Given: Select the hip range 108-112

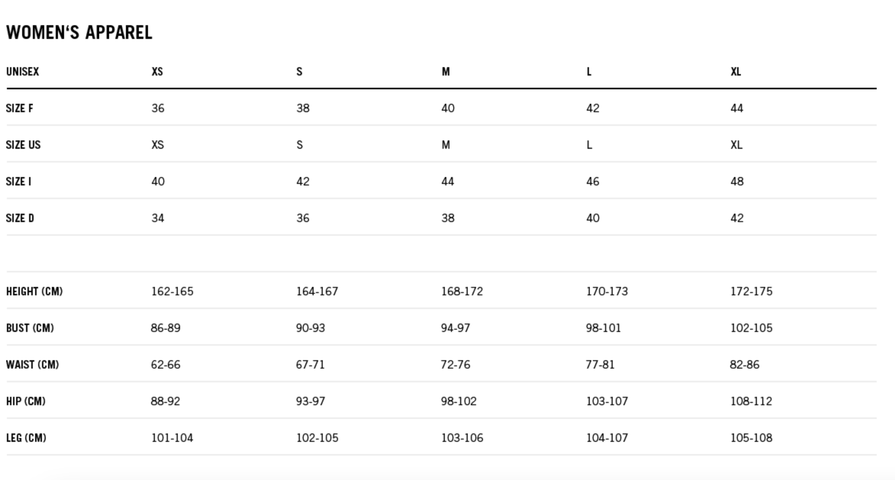Looking at the screenshot, I should [751, 401].
